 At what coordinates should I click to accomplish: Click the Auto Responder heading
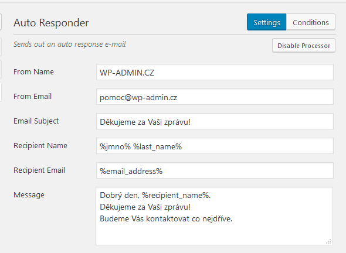(x=51, y=23)
